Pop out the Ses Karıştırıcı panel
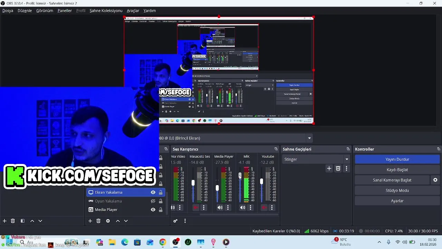The image size is (442, 249). [276, 149]
